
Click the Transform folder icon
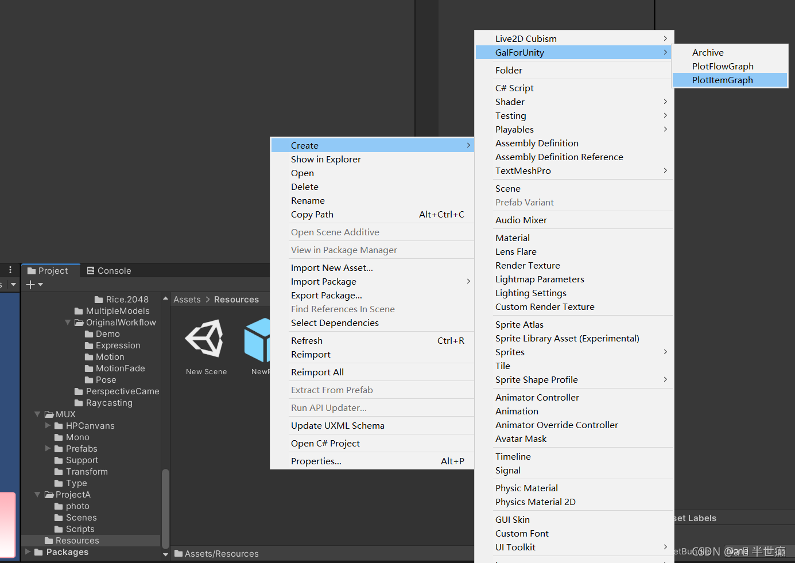[x=59, y=472]
